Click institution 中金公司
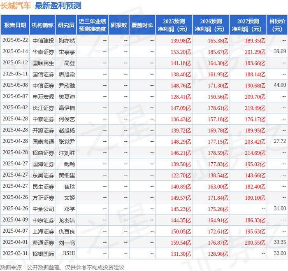Image resolution: width=288 pixels, height=271 pixels. click(x=43, y=209)
